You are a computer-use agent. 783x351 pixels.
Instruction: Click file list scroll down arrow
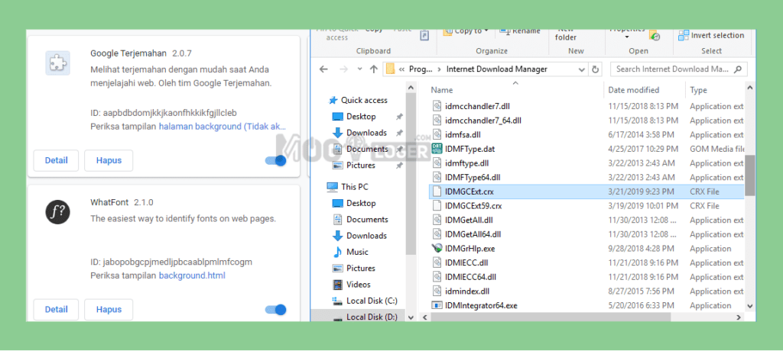749,305
